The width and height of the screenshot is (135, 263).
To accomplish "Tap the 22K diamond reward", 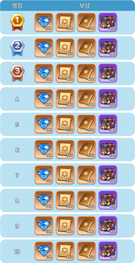I will click(44, 73).
